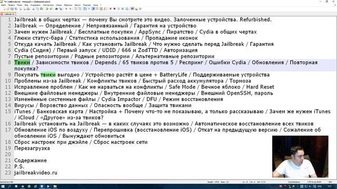Click the UTF-8 encoding status entry

tap(314, 182)
